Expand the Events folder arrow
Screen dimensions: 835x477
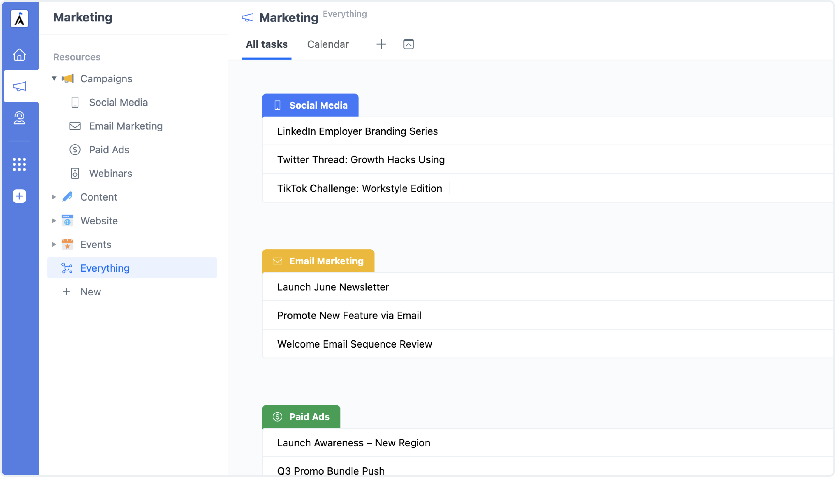coord(54,244)
